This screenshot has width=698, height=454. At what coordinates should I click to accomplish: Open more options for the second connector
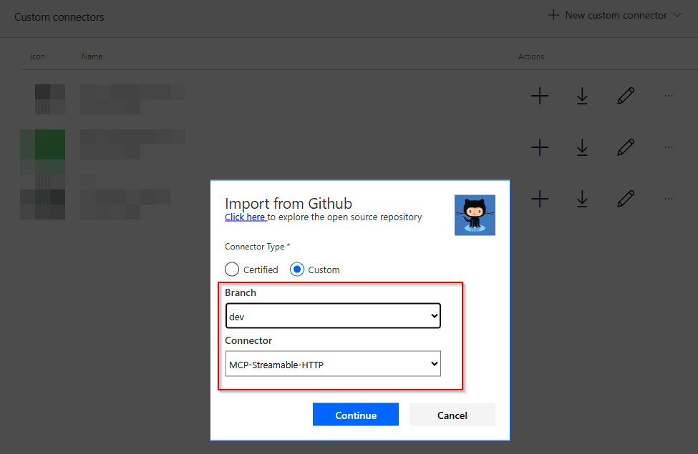pos(669,147)
